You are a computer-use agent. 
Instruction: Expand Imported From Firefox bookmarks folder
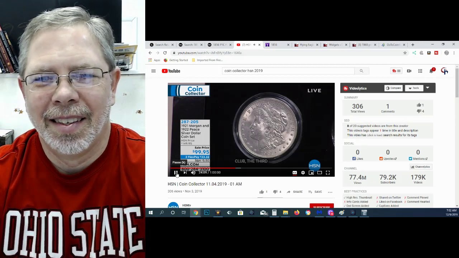(207, 60)
